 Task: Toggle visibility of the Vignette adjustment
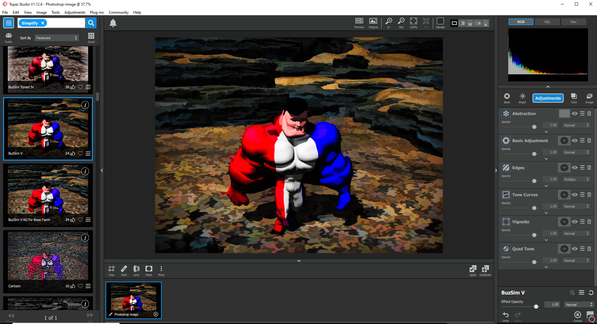click(575, 222)
